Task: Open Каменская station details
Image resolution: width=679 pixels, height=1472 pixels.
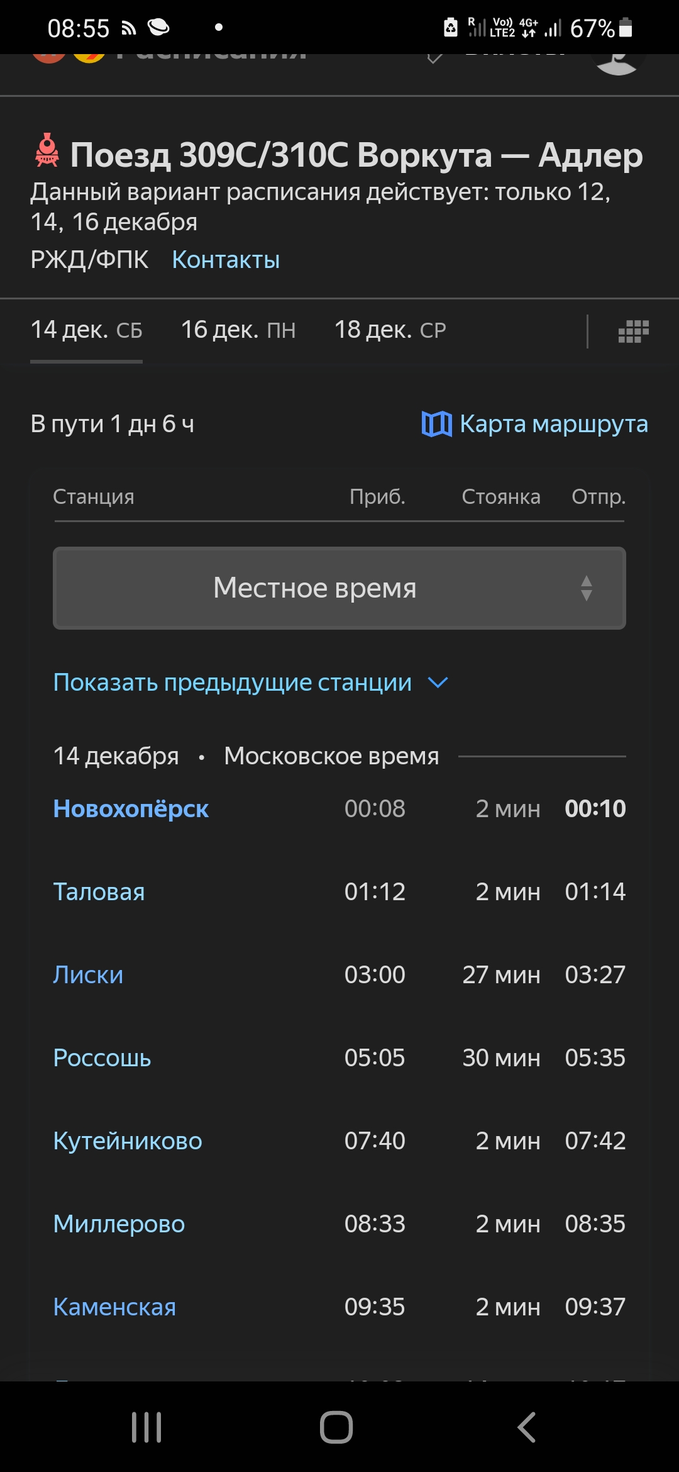Action: tap(114, 1307)
